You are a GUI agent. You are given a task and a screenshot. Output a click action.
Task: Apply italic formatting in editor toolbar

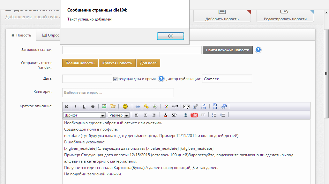[x=75, y=107]
